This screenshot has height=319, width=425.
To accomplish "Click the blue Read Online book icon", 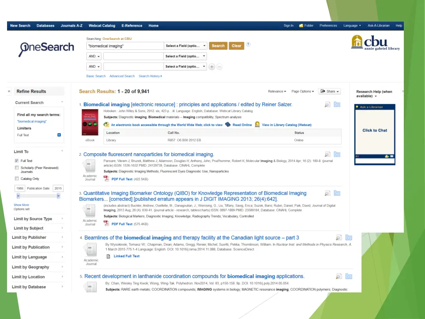I will coord(228,125).
